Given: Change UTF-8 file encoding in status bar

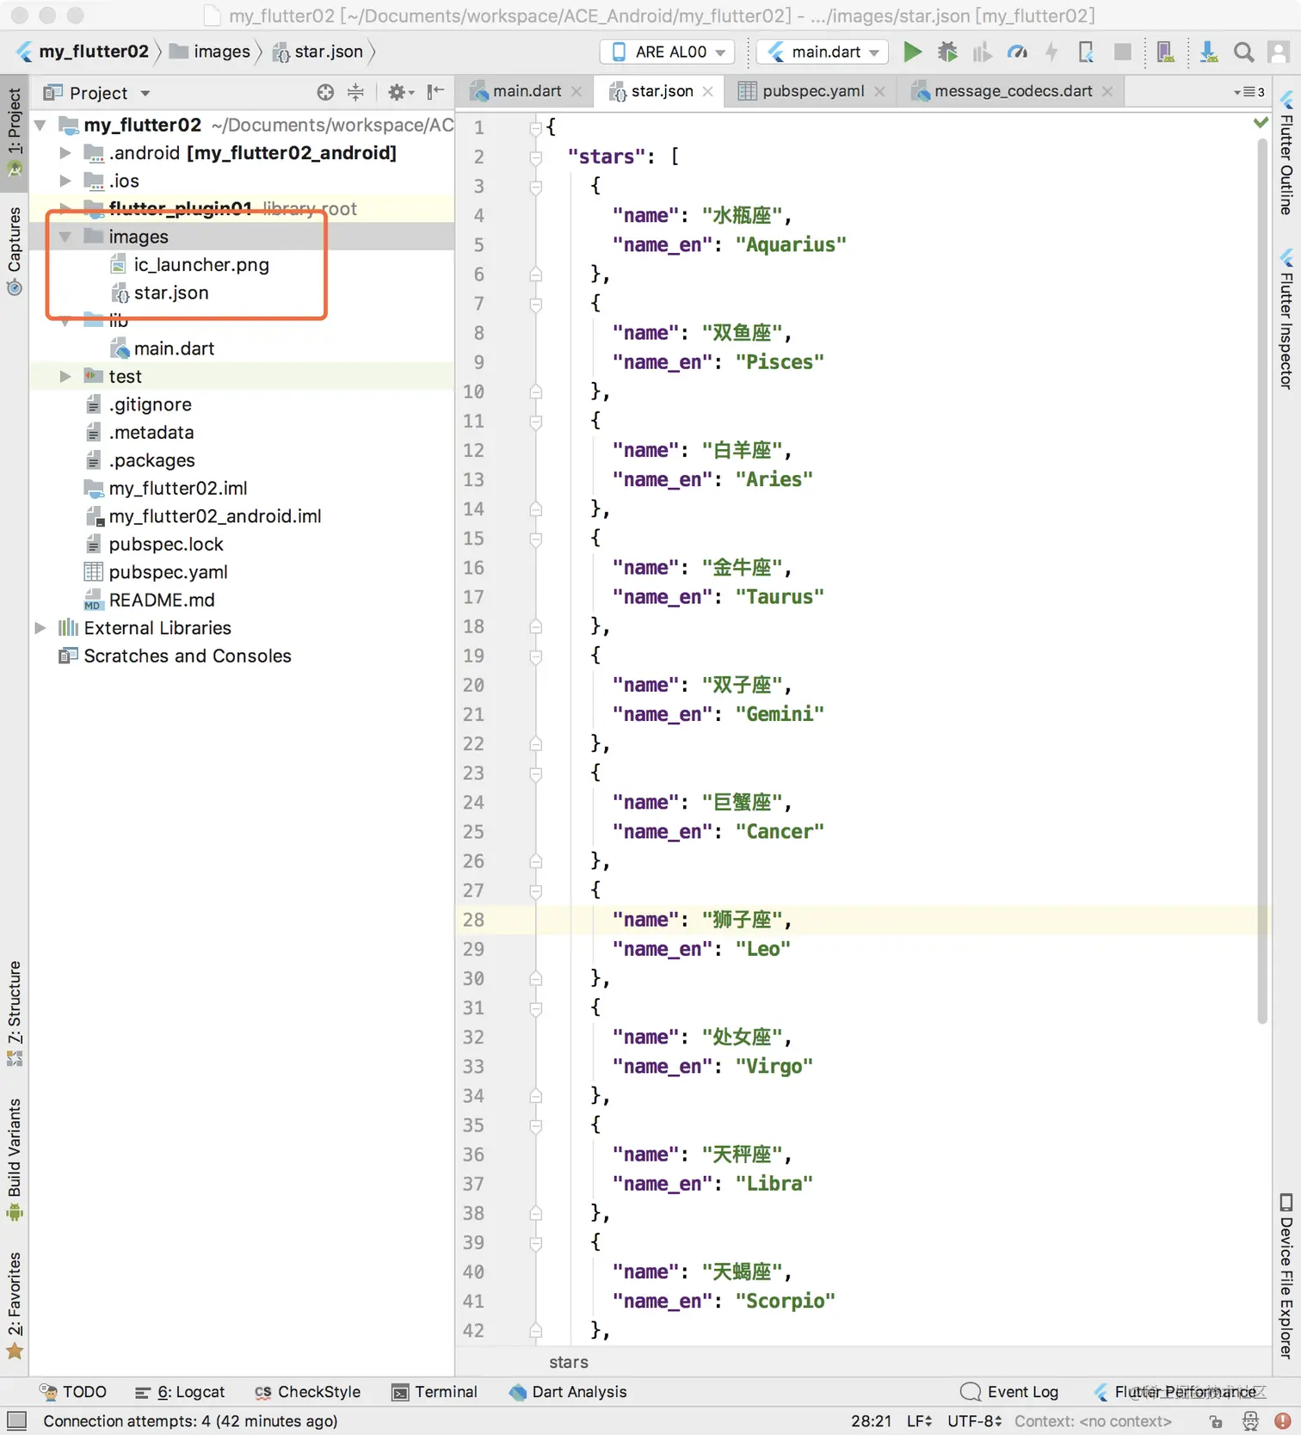Looking at the screenshot, I should pos(974,1421).
